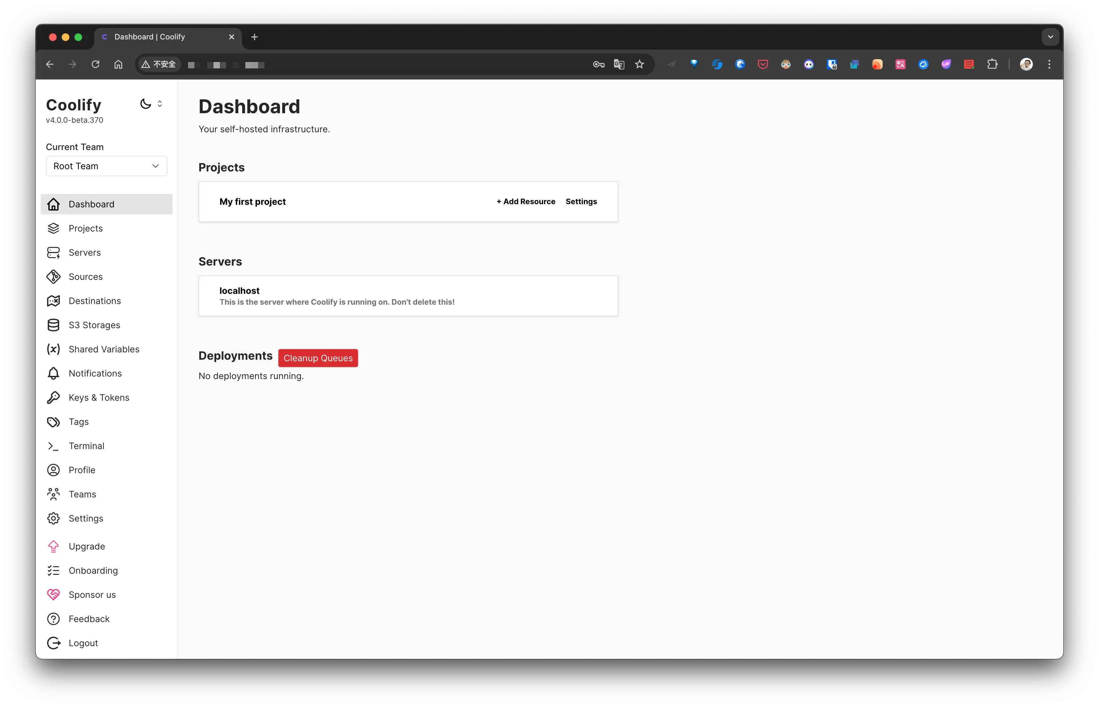Open Sources via the git icon
The width and height of the screenshot is (1099, 706).
(x=53, y=277)
